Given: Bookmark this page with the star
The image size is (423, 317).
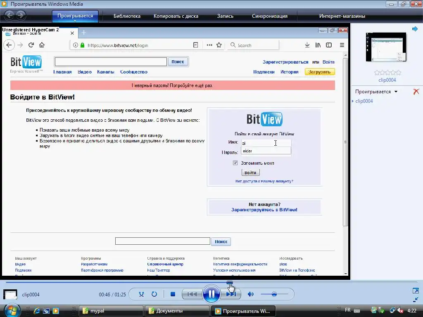Looking at the screenshot, I should click(x=219, y=45).
